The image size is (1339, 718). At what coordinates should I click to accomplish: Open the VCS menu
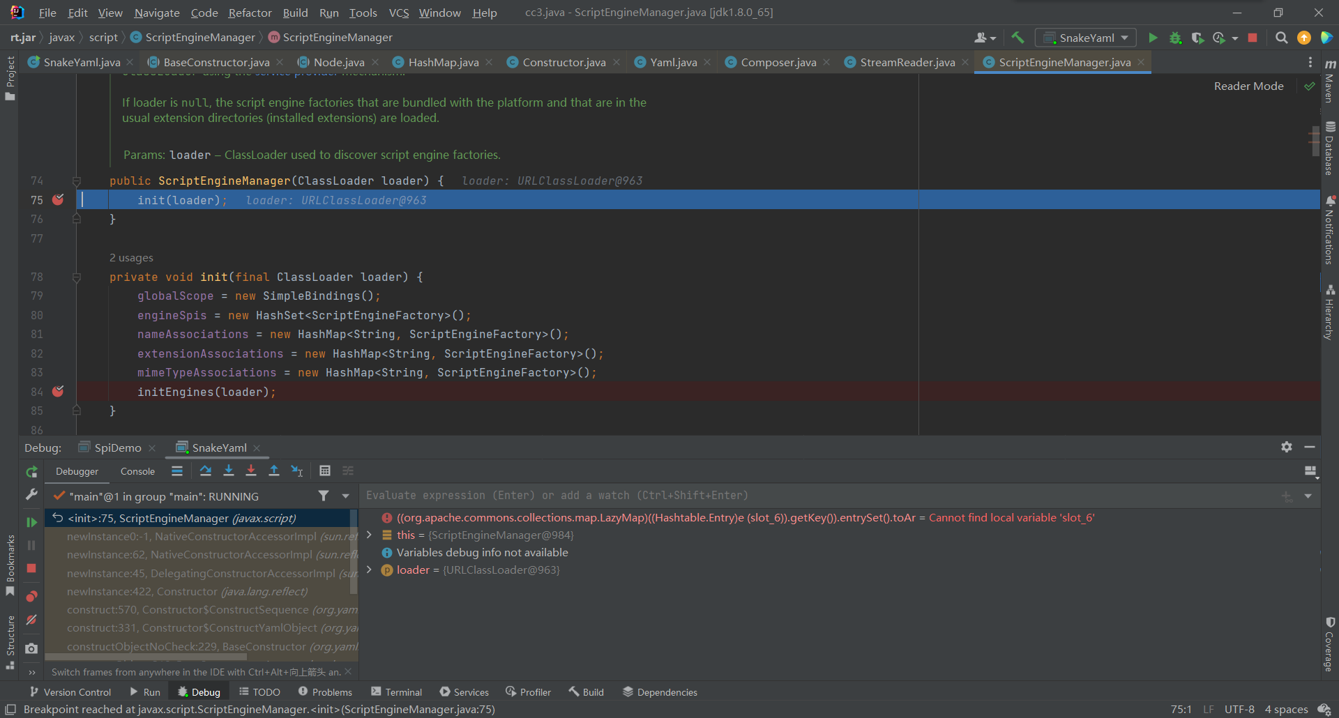coord(398,13)
